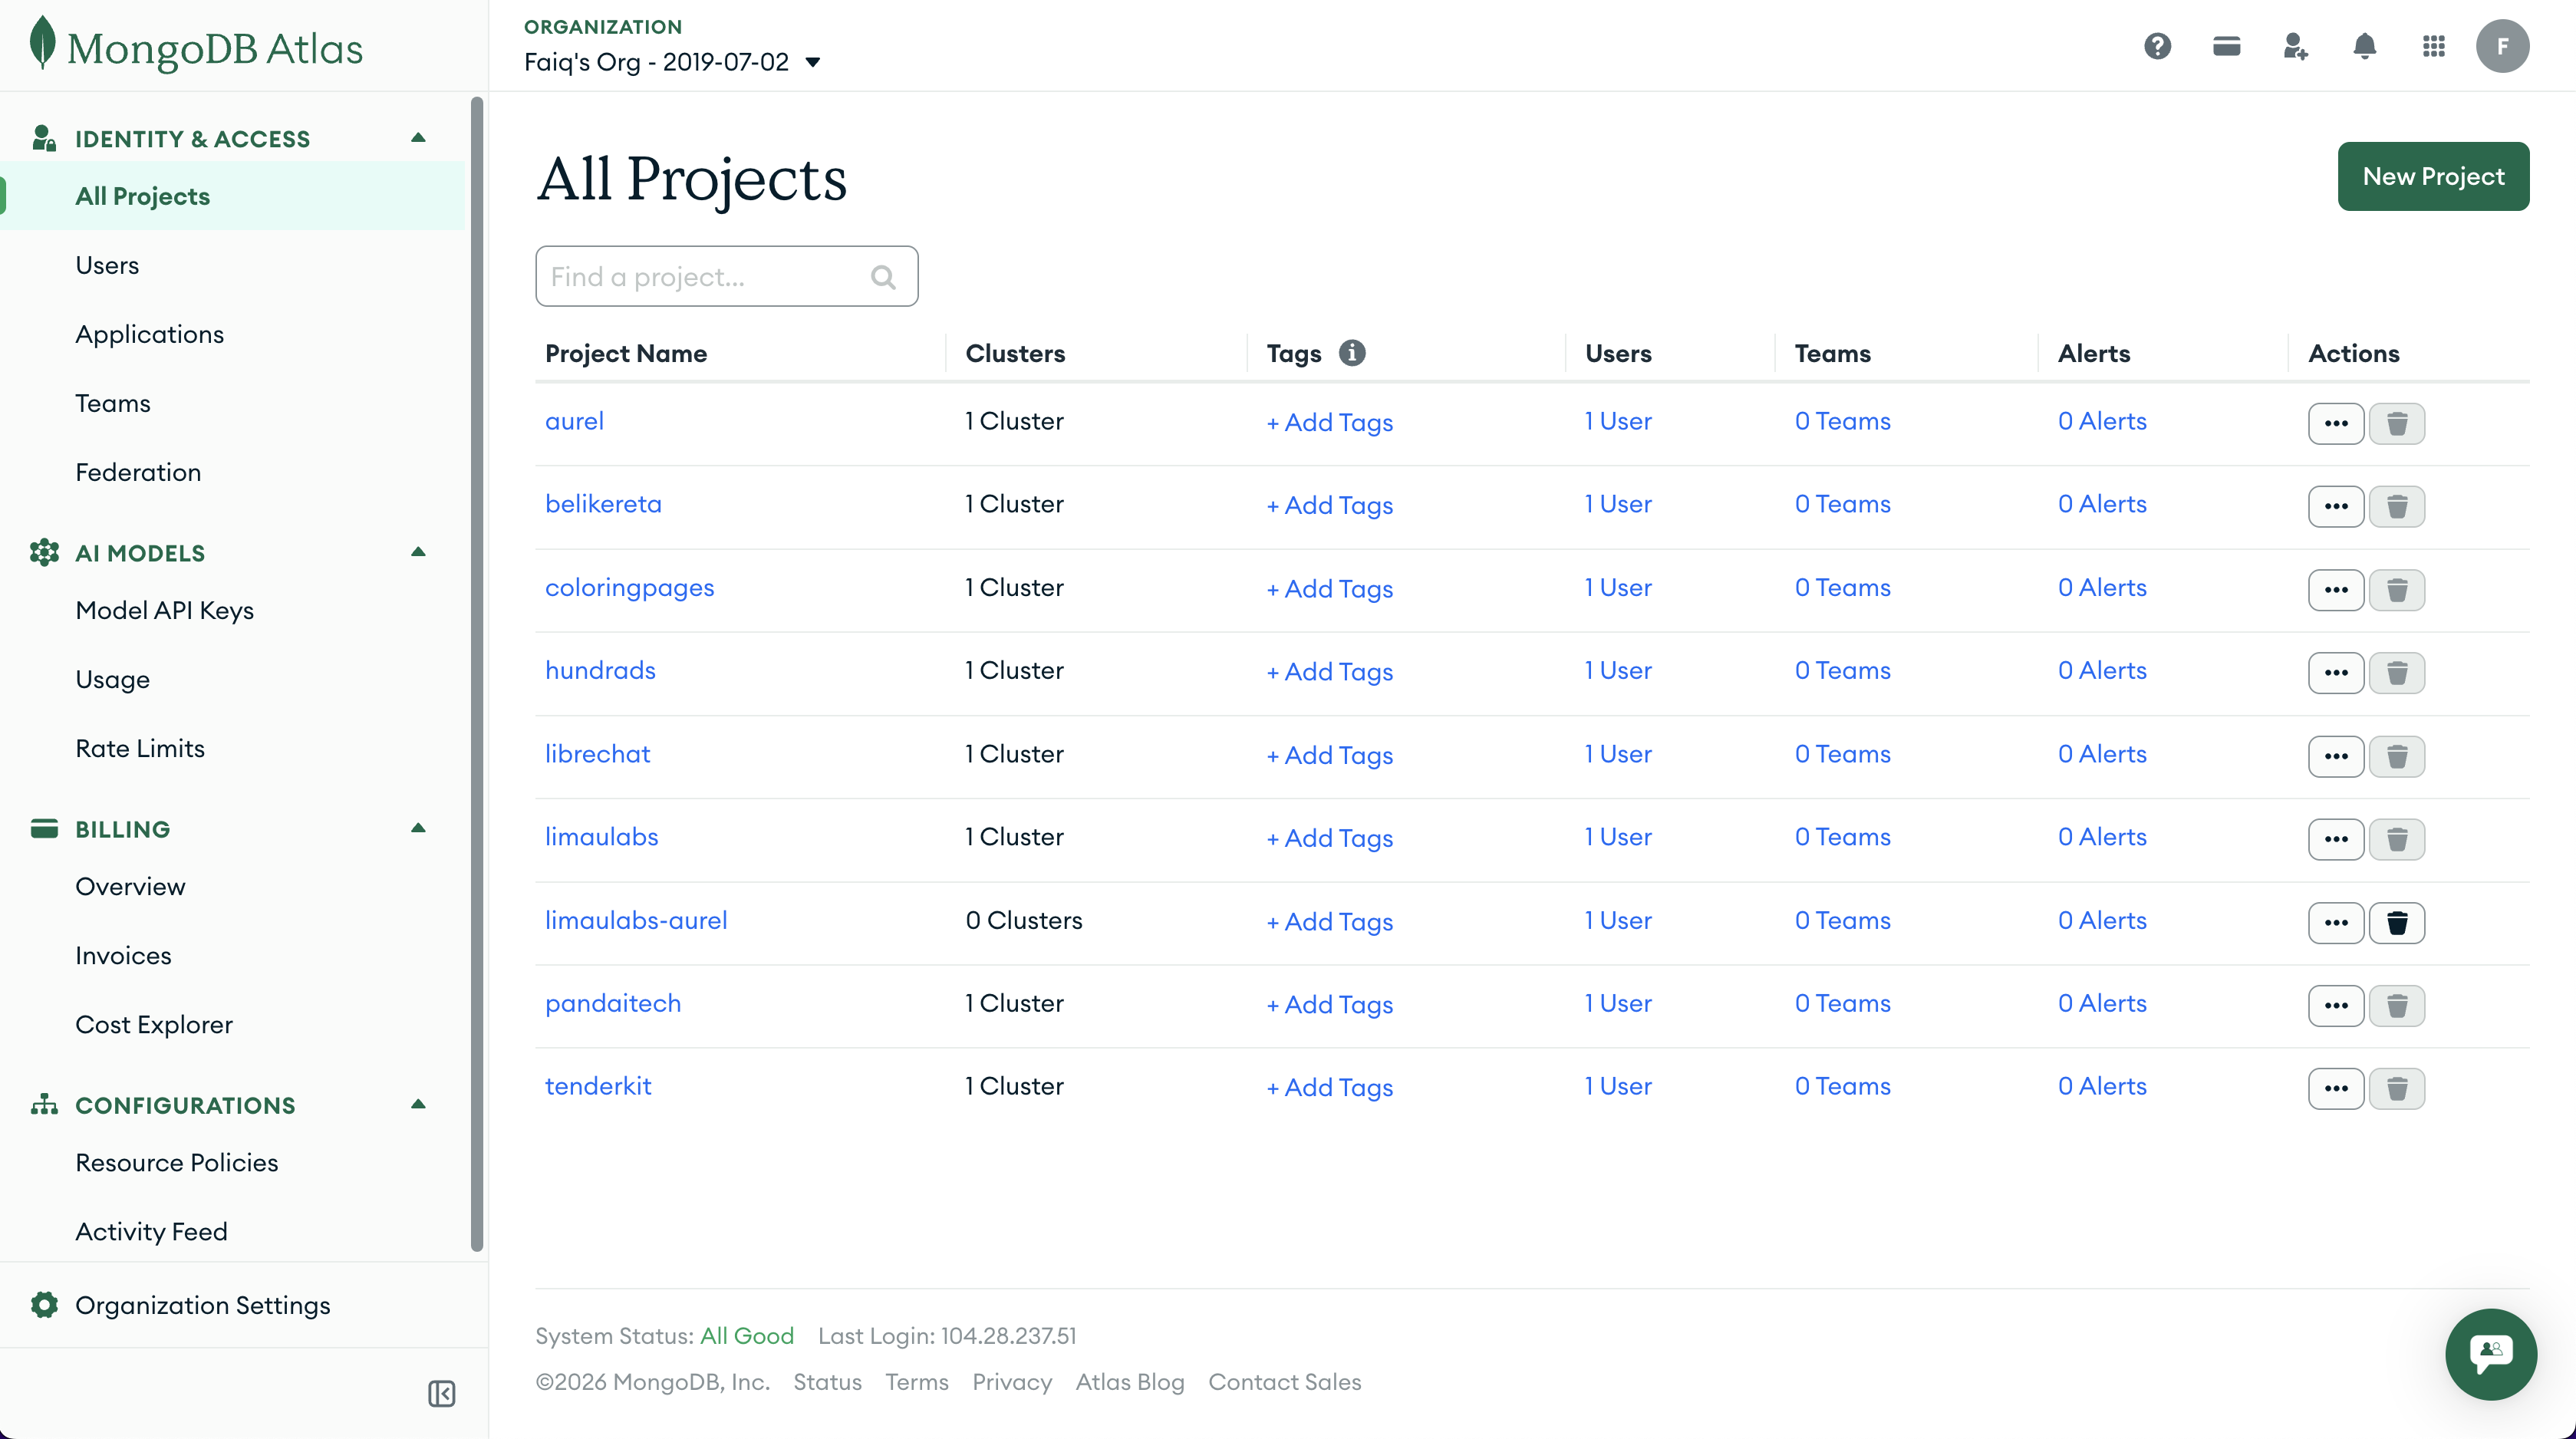Collapse the Billing section arrow
The height and width of the screenshot is (1439, 2576).
(x=418, y=828)
